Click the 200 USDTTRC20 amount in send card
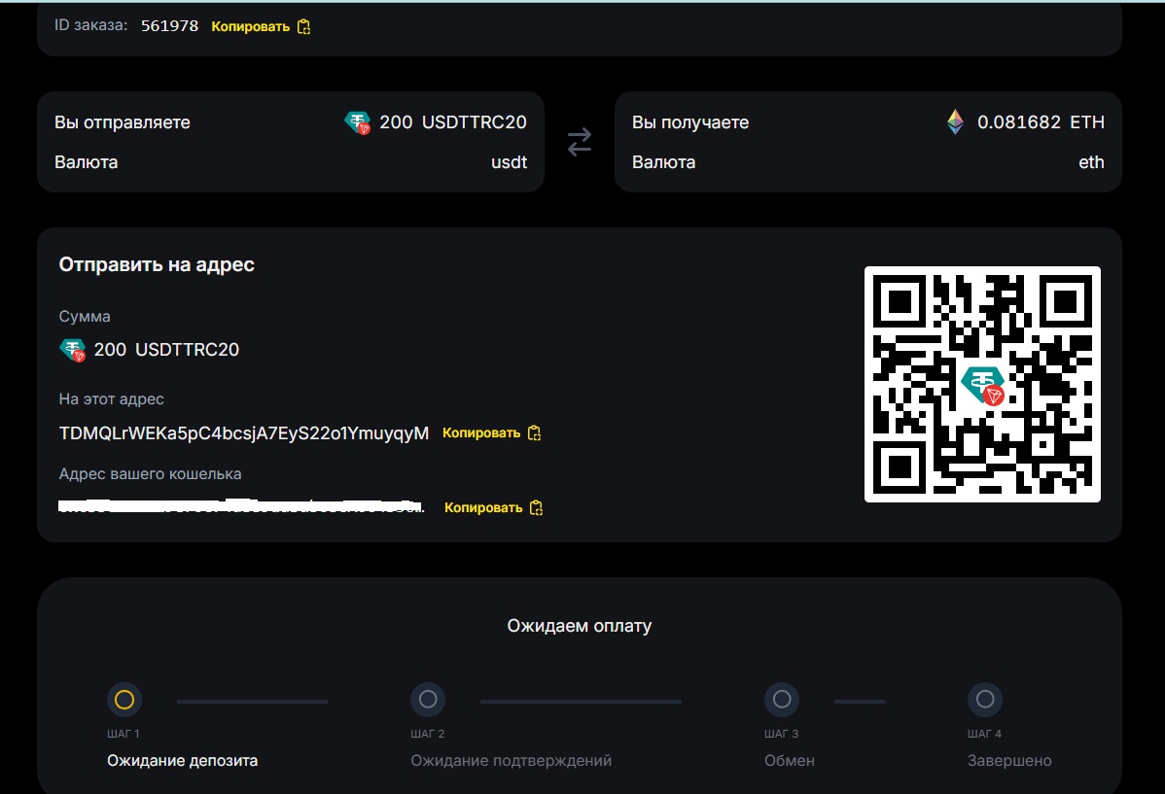Viewport: 1165px width, 794px height. coord(453,121)
